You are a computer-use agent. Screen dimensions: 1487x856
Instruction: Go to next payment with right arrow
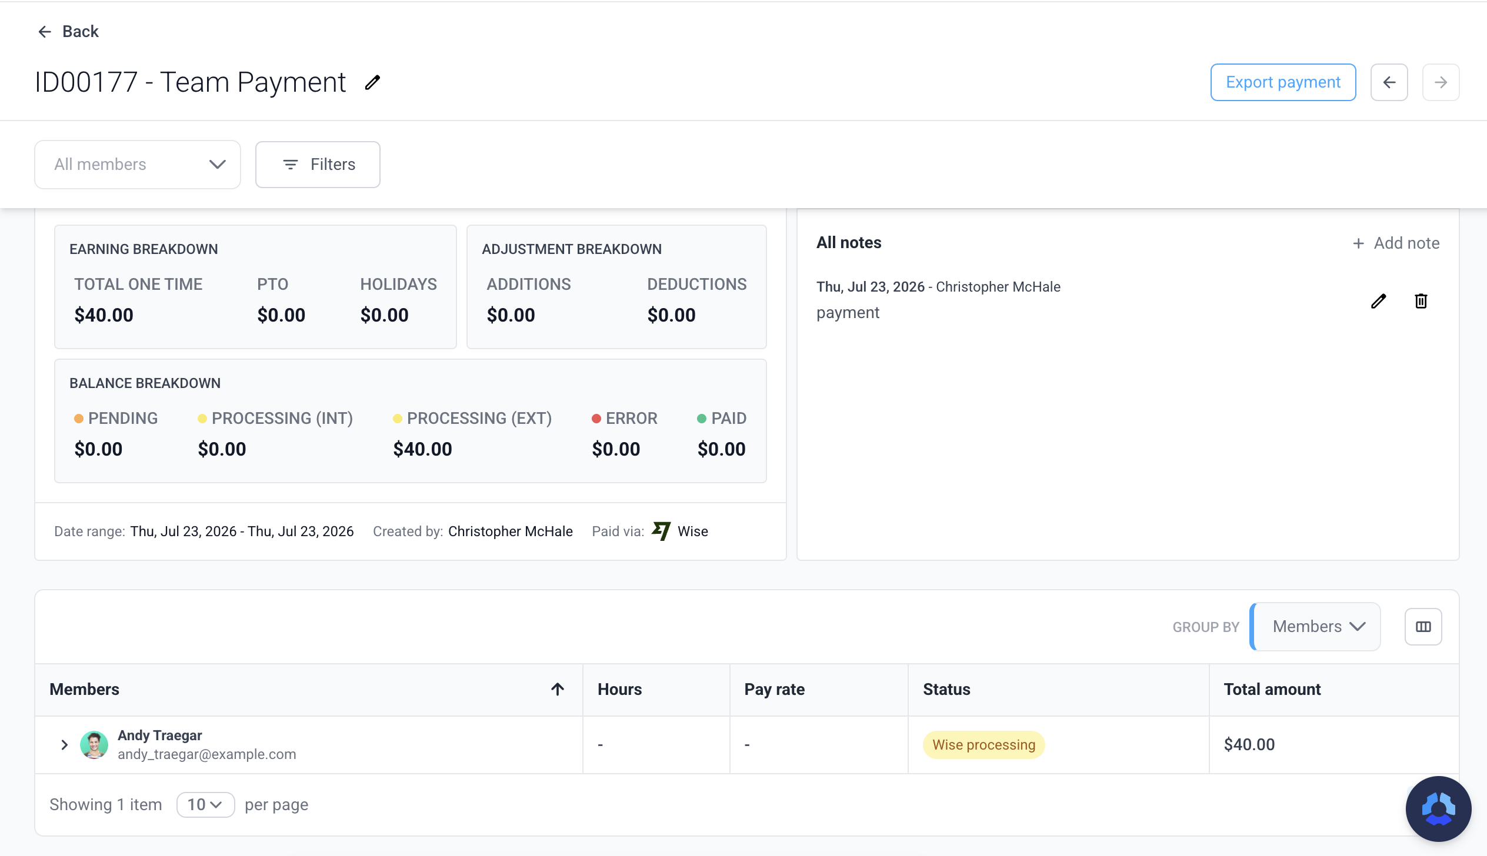coord(1441,82)
